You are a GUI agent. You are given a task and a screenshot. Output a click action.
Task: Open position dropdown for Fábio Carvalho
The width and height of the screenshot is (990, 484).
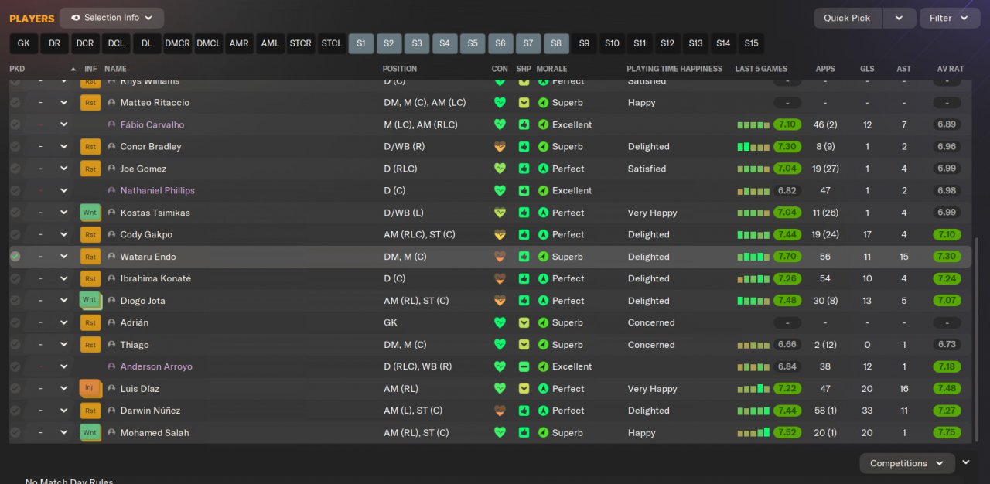click(x=64, y=124)
